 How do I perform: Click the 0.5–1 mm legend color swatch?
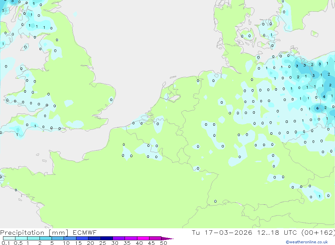21,238
